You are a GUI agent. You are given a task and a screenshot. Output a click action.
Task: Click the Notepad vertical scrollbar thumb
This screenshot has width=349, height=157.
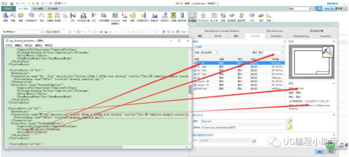pyautogui.click(x=190, y=89)
